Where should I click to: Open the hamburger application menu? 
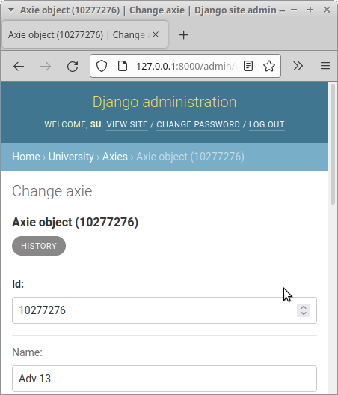[325, 66]
